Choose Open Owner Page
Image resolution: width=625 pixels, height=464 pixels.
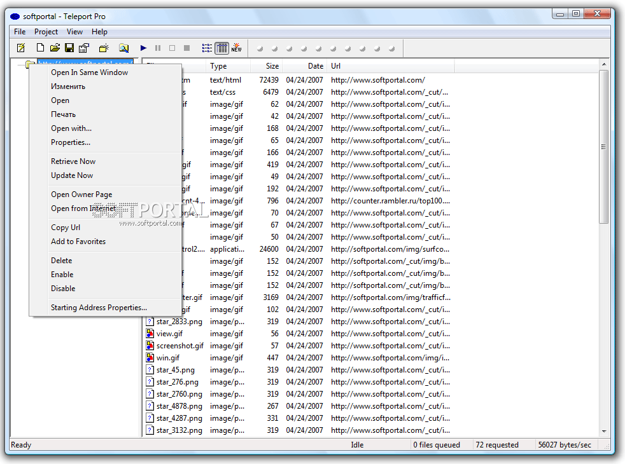point(106,194)
